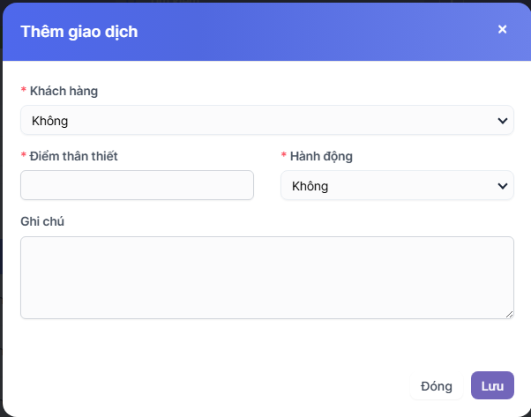Screen dimensions: 531x417
Task: Click the Thêm giao dịch dialog title
Action: pos(79,33)
